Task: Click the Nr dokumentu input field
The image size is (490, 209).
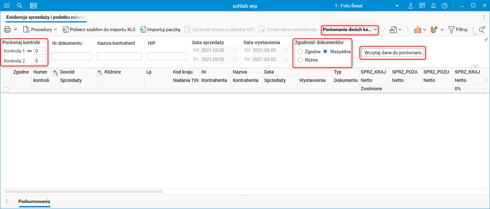Action: point(72,56)
